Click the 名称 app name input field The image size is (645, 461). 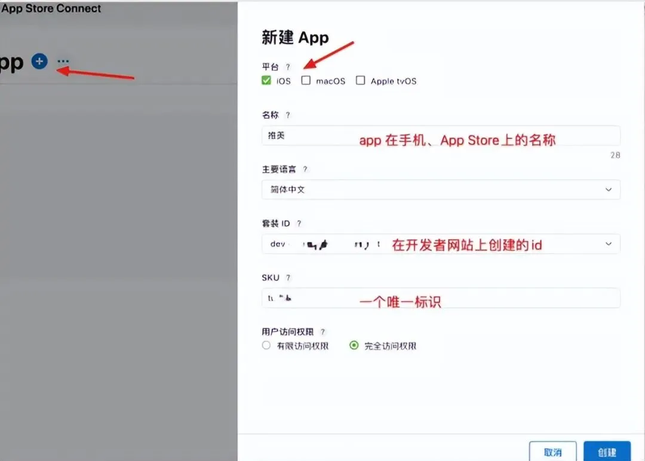click(x=441, y=136)
